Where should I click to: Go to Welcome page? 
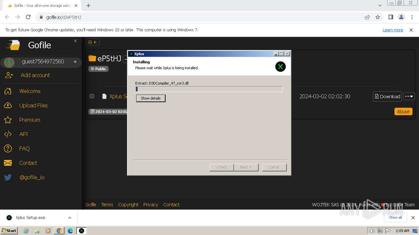30,91
